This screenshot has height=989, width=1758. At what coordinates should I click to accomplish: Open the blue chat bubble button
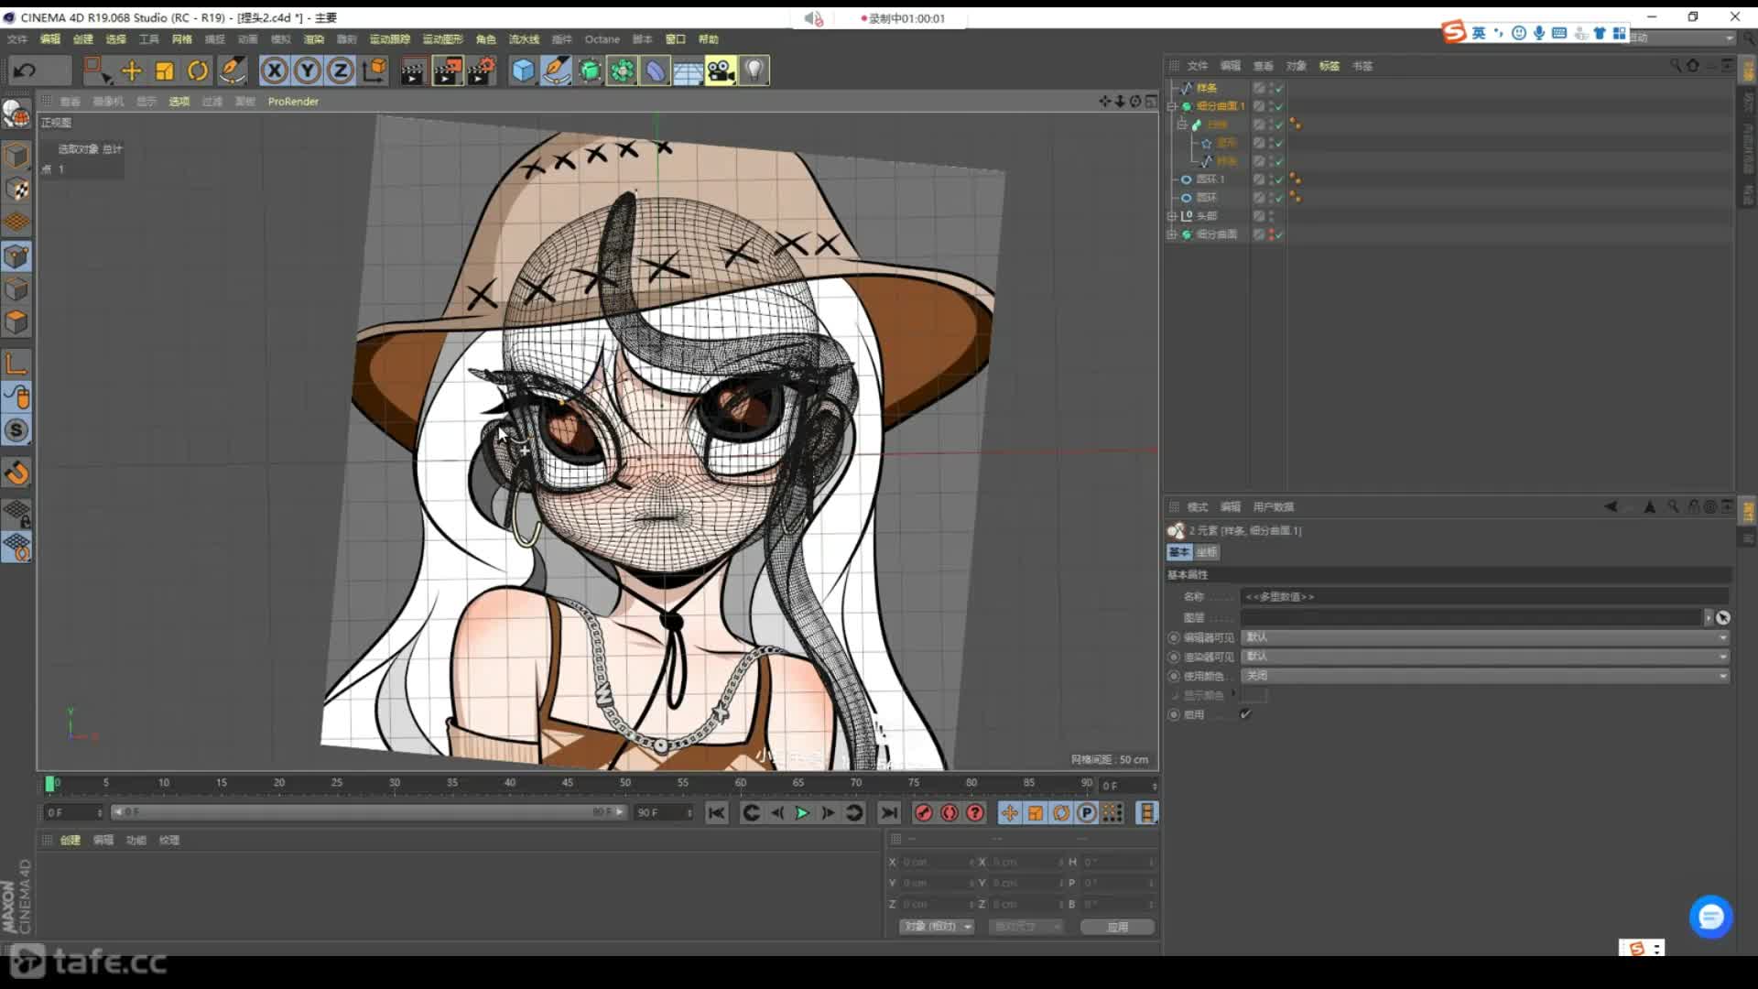click(1710, 917)
